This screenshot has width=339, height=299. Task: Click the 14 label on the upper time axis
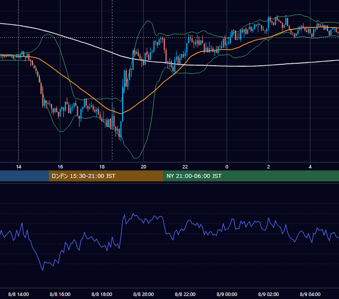18,167
